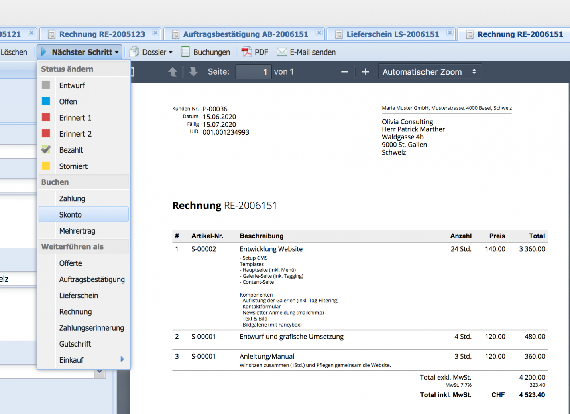Go to next page with down arrow icon
This screenshot has width=570, height=414.
193,71
